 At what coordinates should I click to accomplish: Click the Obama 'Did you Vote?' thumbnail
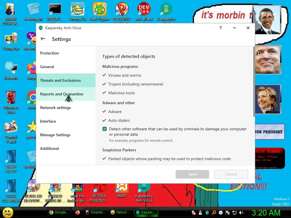[267, 20]
